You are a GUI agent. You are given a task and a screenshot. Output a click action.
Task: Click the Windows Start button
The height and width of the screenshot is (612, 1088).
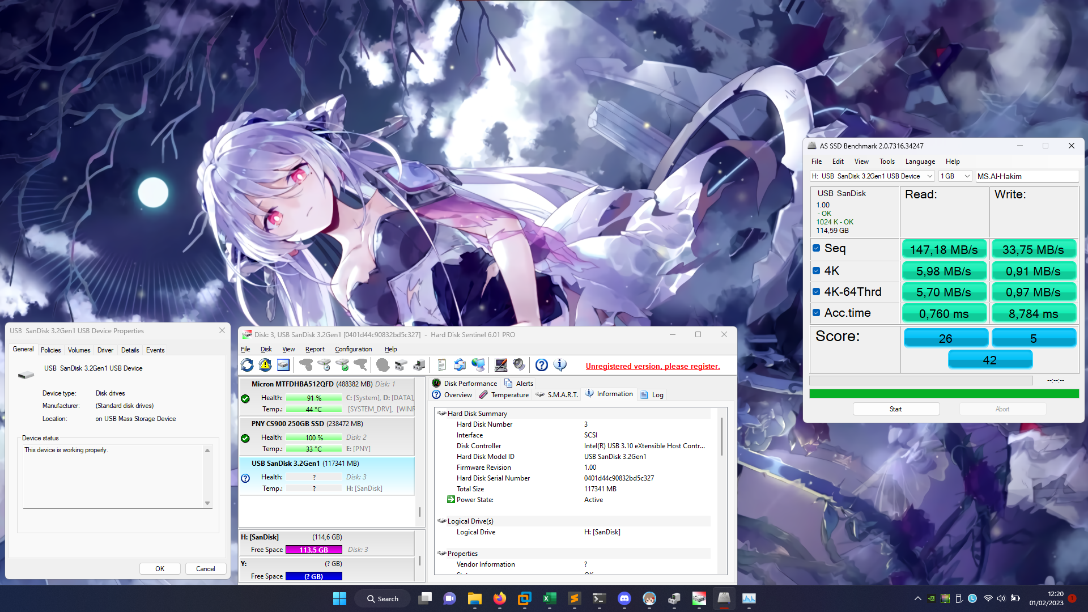click(x=339, y=598)
